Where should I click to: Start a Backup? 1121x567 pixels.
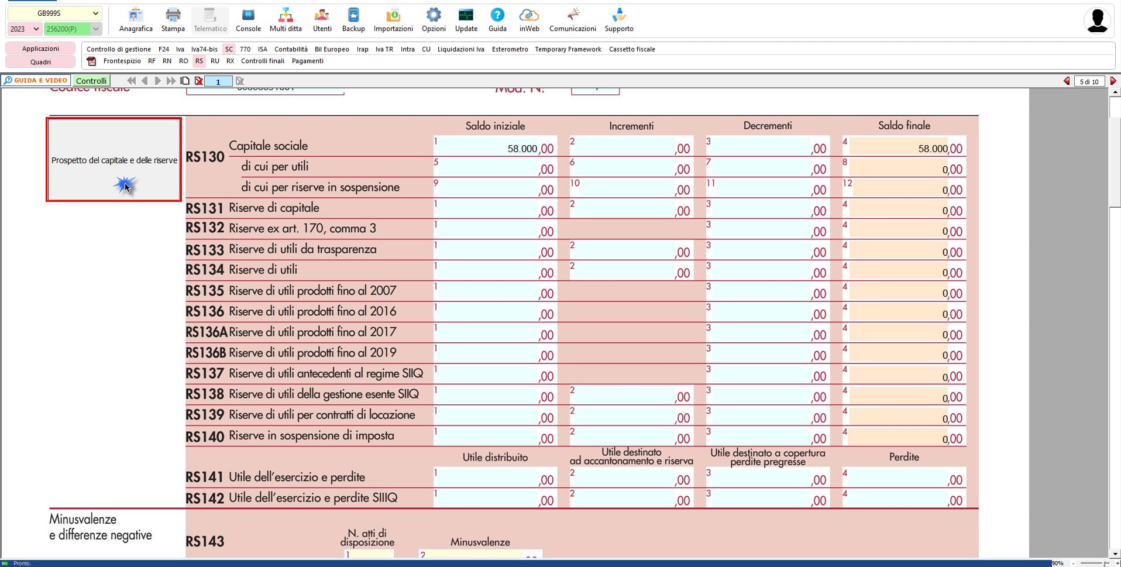click(x=353, y=19)
